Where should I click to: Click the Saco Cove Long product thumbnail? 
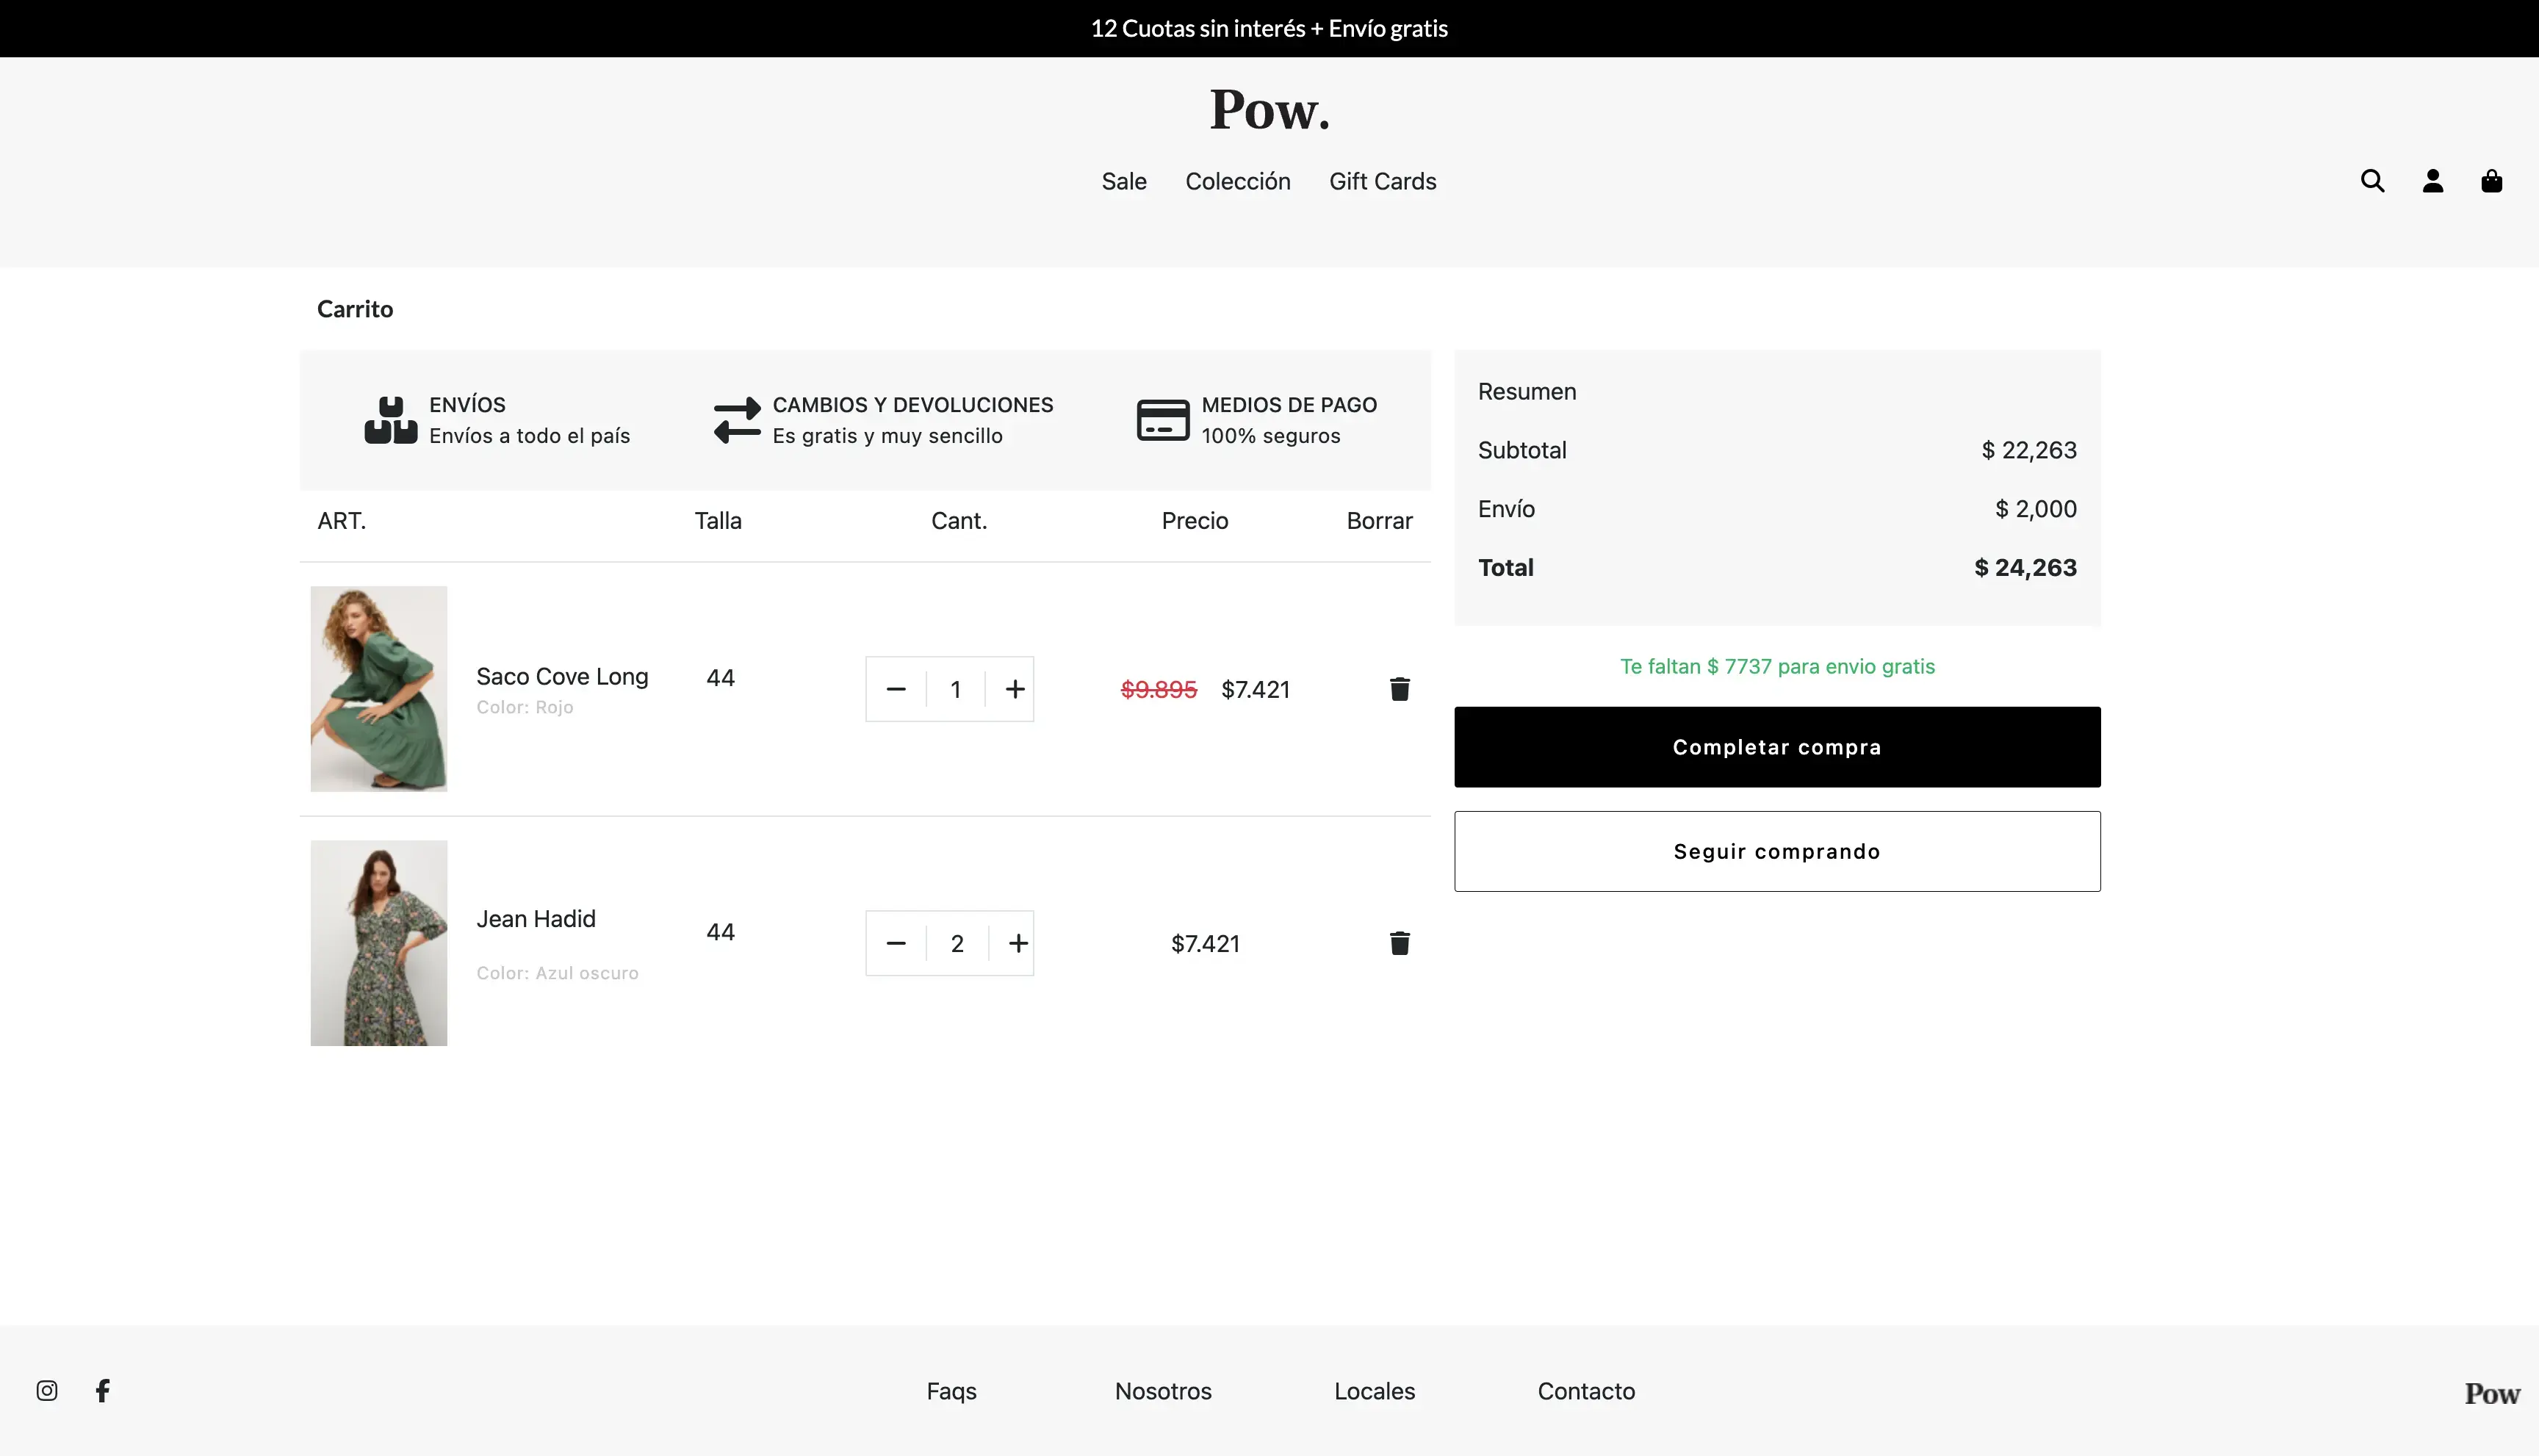tap(378, 688)
